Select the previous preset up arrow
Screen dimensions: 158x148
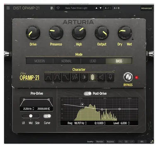tap(96, 8)
